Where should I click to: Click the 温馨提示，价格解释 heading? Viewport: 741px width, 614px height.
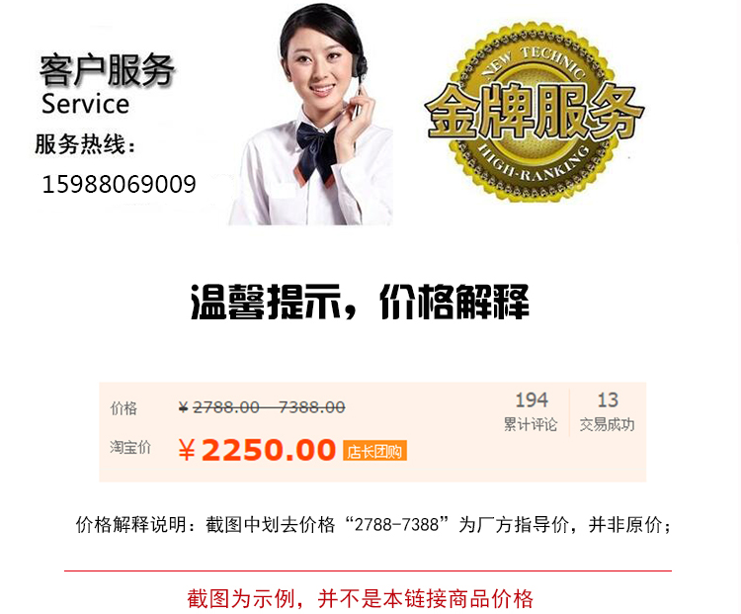click(360, 302)
